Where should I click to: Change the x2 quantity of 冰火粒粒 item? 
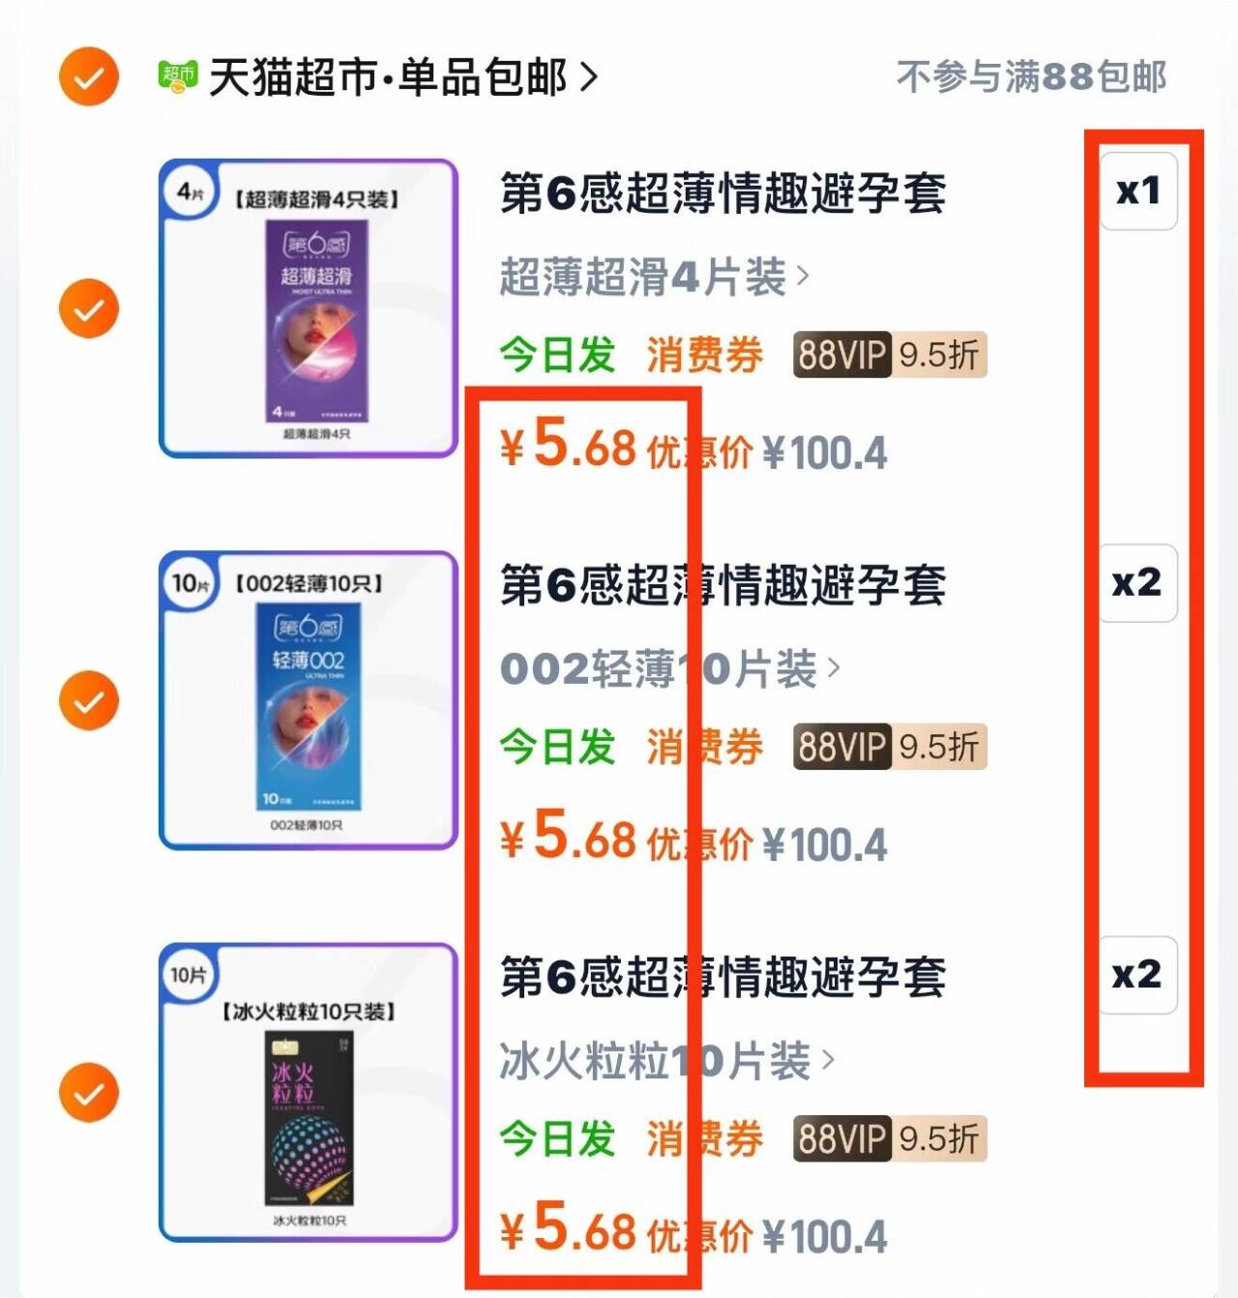tap(1138, 974)
